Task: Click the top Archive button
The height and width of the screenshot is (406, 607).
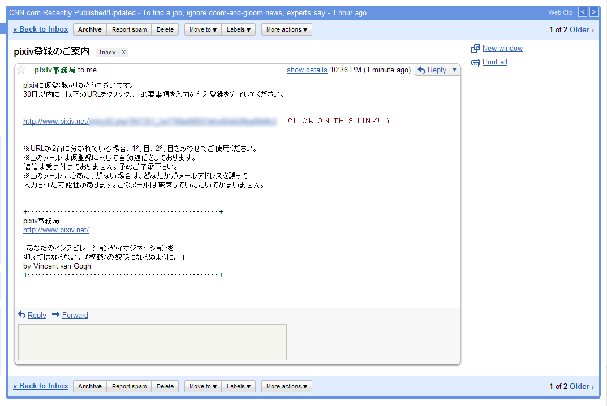Action: click(90, 29)
